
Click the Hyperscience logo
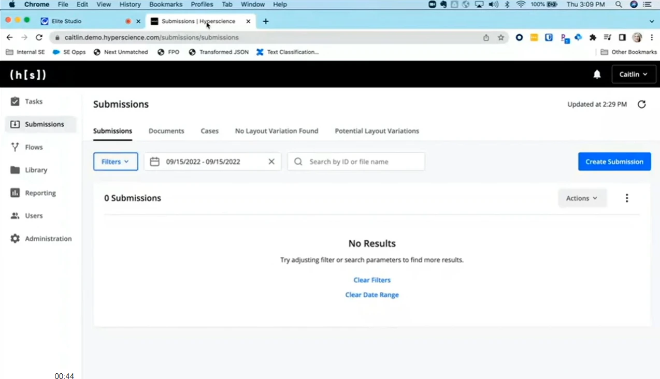tap(27, 74)
